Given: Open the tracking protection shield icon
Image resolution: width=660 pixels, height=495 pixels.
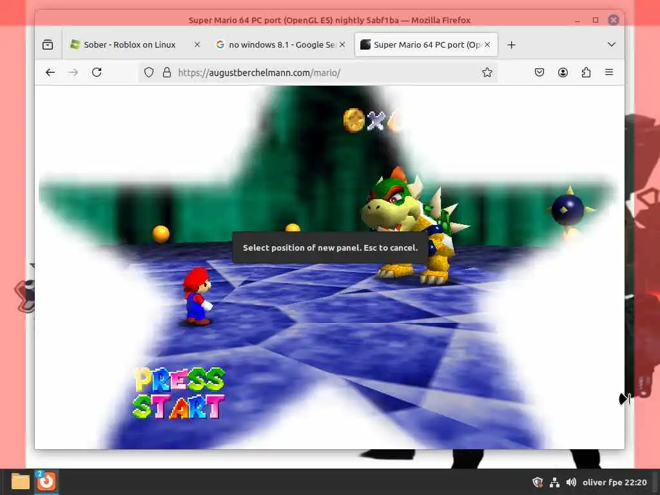Looking at the screenshot, I should point(149,72).
